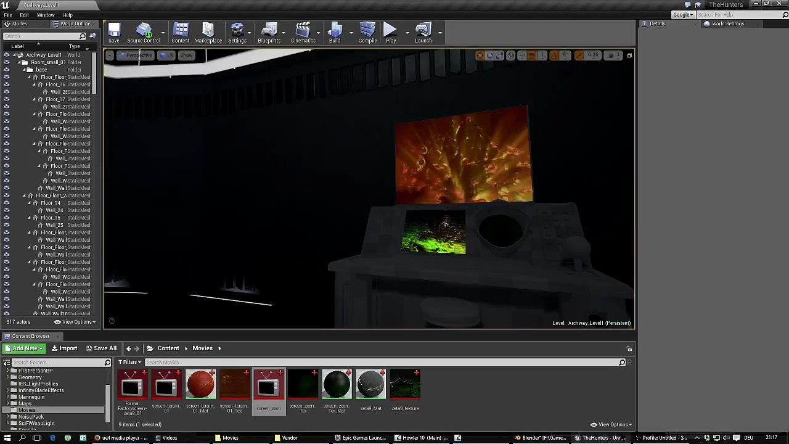Click the green Add New button
Image resolution: width=789 pixels, height=444 pixels.
point(24,348)
